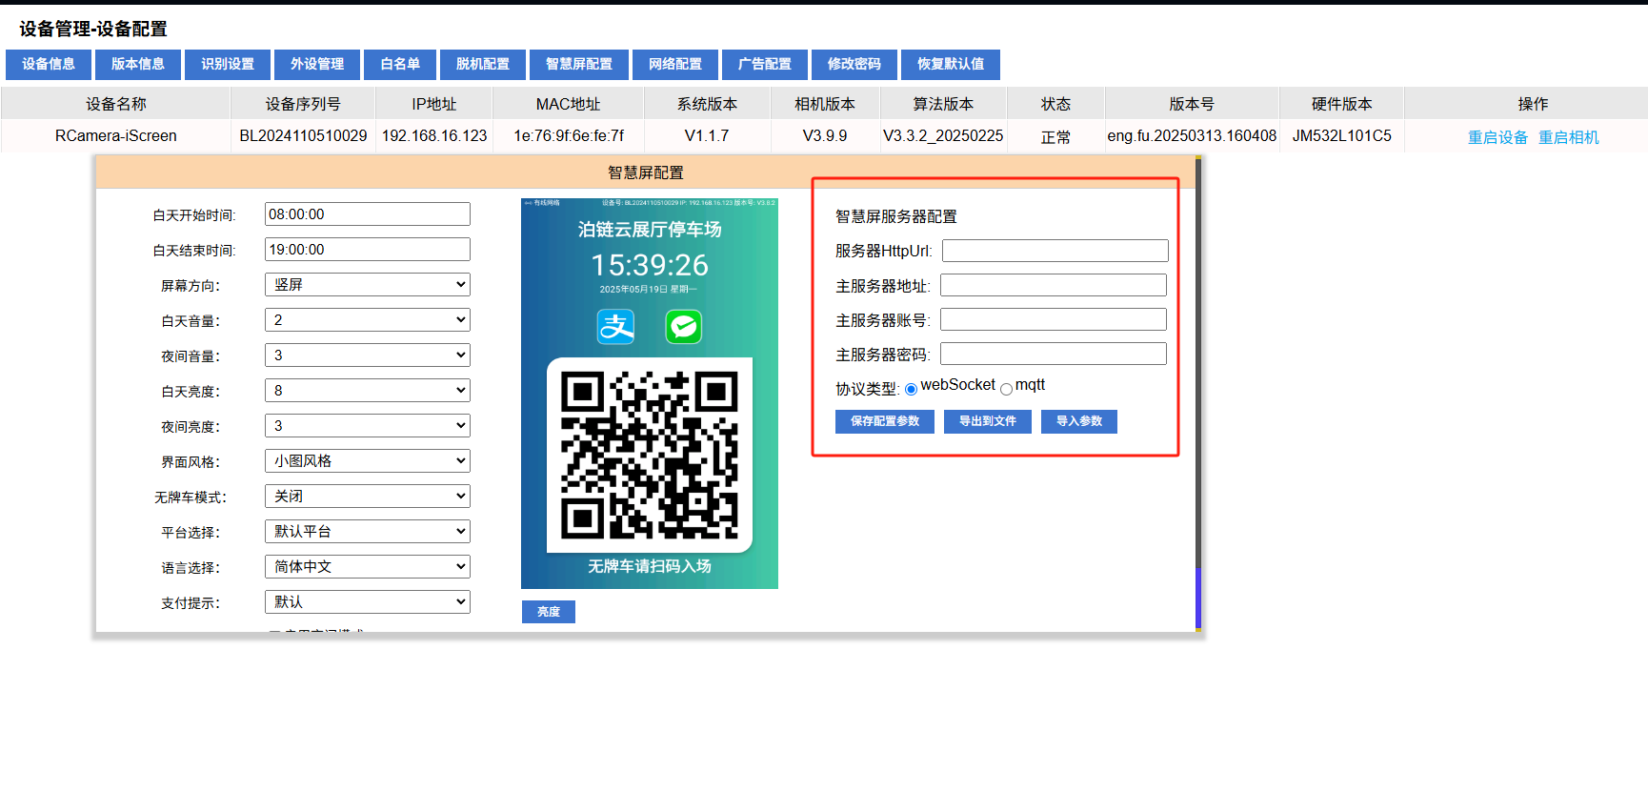Click the eng.fu.20250313.160408 version cell
The image size is (1648, 792).
tap(1192, 136)
